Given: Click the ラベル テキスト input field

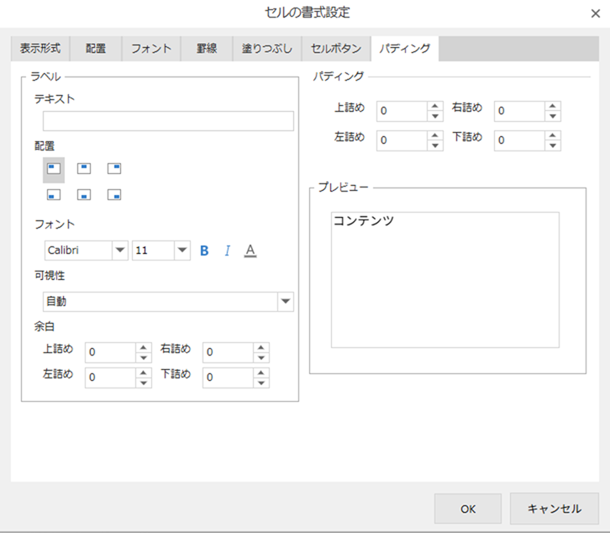Looking at the screenshot, I should (x=168, y=121).
